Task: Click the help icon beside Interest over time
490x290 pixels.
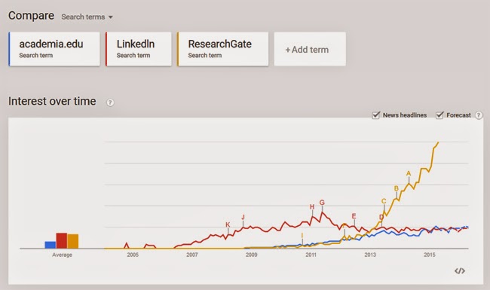Action: point(110,102)
